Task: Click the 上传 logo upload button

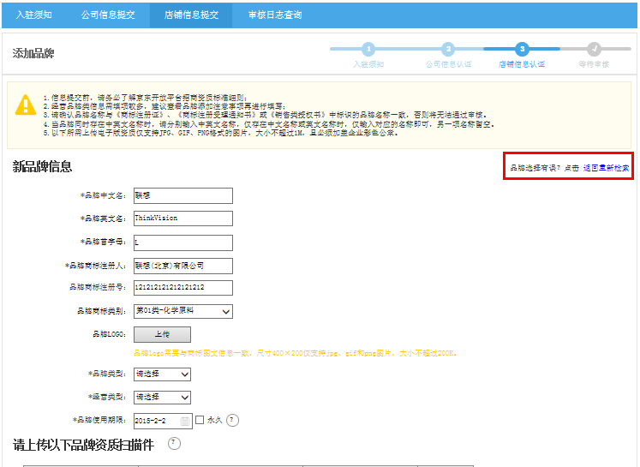Action: (162, 334)
